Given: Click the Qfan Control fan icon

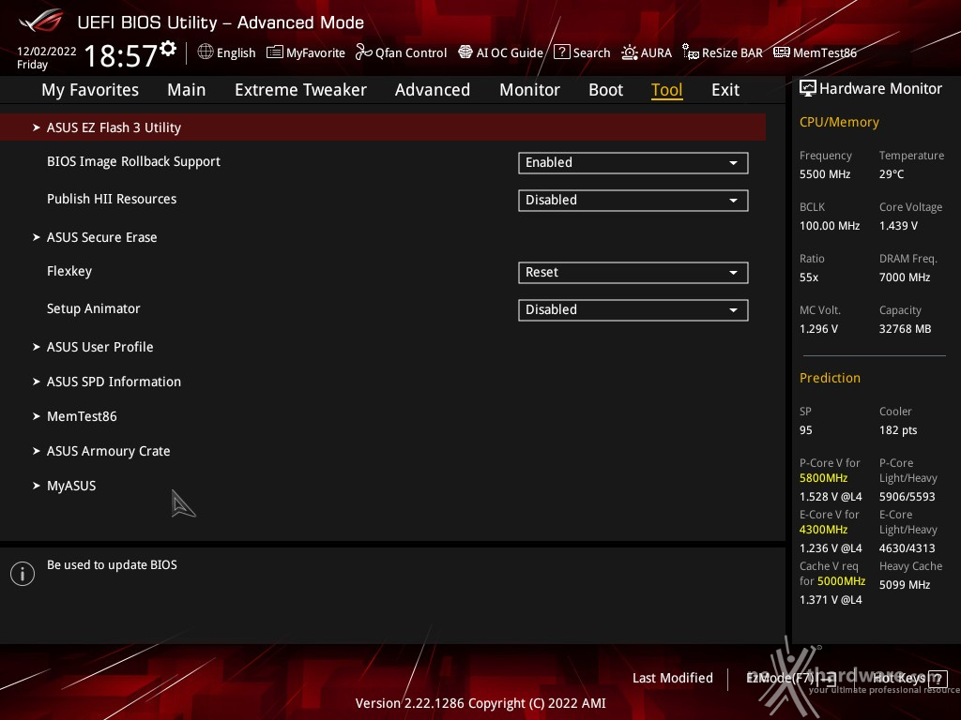Looking at the screenshot, I should pos(363,52).
